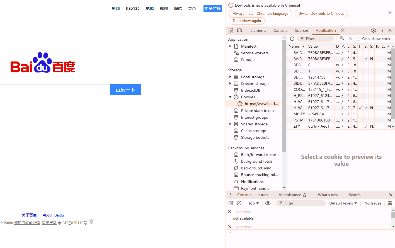Screen dimensions: 395x248
Task: Show more DevTools tabs chevron
Action: coord(343,30)
